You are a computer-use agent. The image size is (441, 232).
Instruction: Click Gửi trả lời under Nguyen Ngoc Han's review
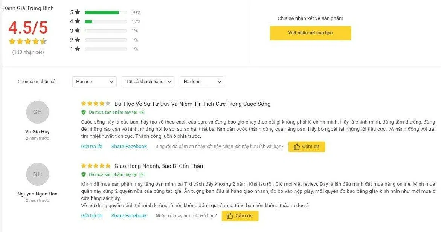[92, 216]
